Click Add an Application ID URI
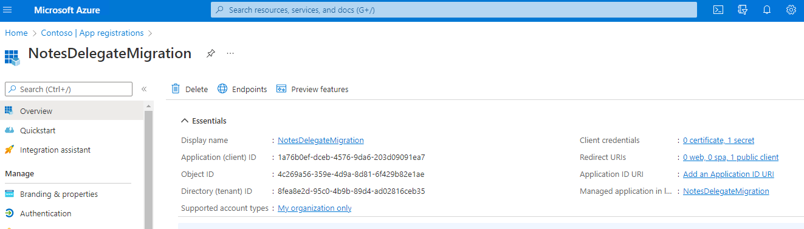The image size is (804, 229). coord(729,174)
